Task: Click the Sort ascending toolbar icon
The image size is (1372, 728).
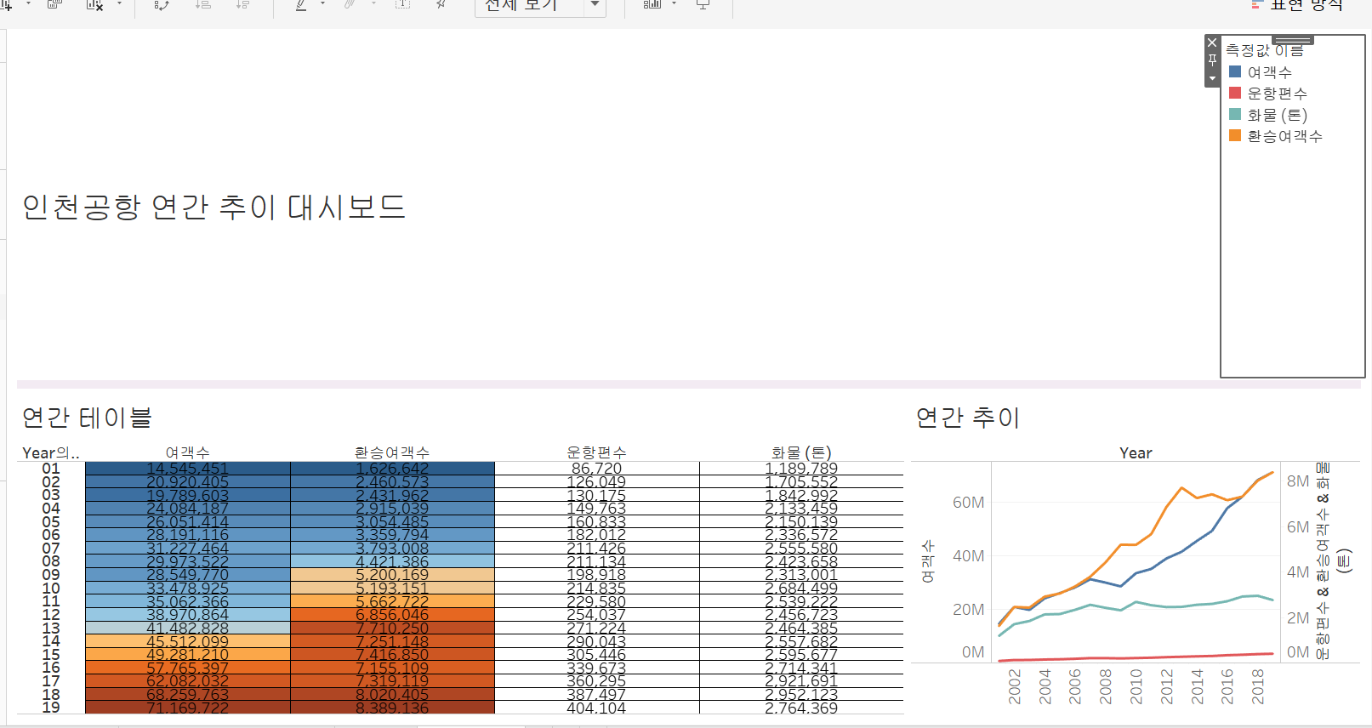Action: tap(202, 4)
